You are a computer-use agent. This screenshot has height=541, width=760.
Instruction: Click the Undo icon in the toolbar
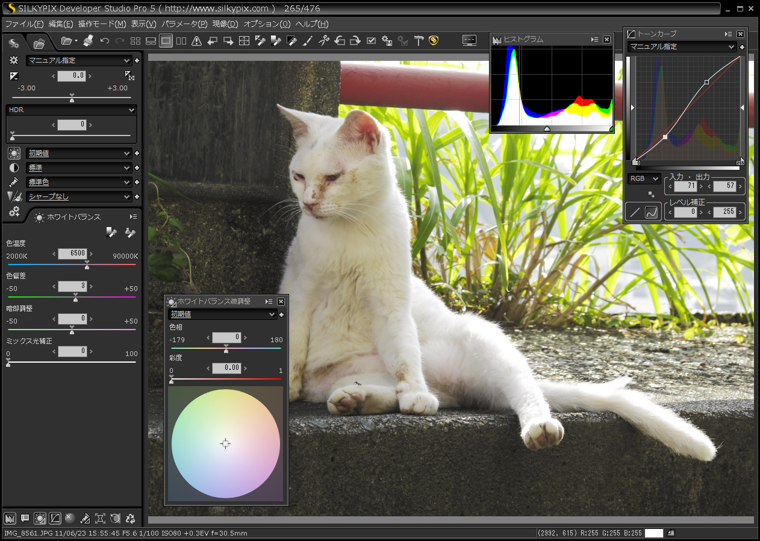(x=104, y=41)
